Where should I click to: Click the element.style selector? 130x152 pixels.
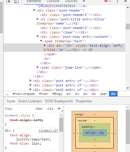coord(17,115)
